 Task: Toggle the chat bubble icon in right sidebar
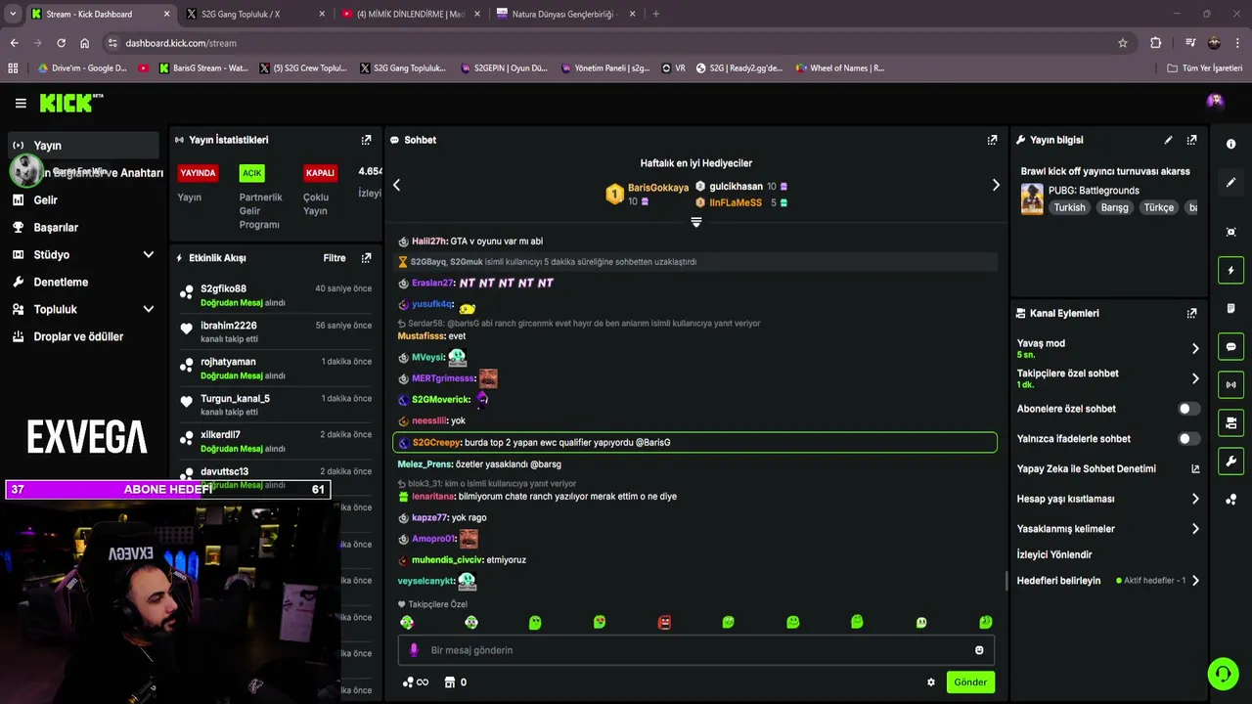click(1230, 346)
